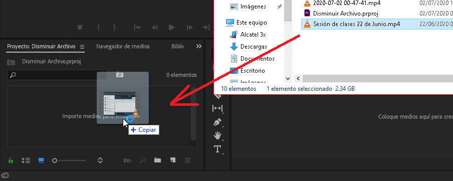Open the Creative Cloud status icon
This screenshot has width=453, height=181.
tap(5, 175)
